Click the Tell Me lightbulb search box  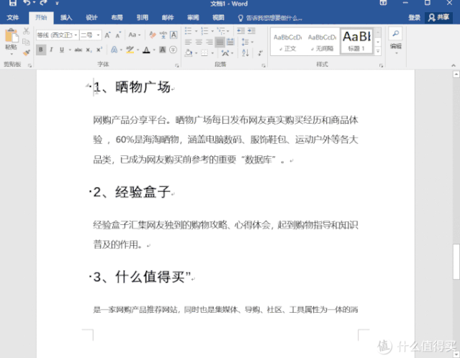[269, 18]
